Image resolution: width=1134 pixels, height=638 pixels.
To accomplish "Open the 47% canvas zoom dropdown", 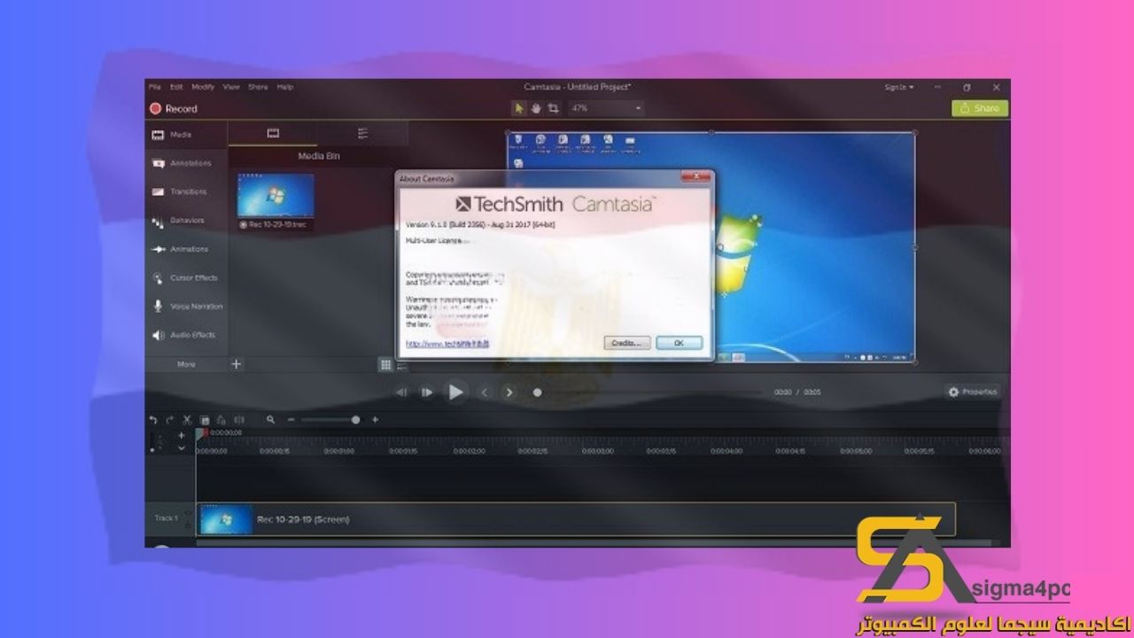I will (x=606, y=108).
